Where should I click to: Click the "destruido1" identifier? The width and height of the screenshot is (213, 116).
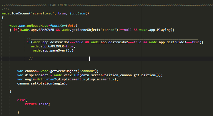pyautogui.click(x=60, y=42)
